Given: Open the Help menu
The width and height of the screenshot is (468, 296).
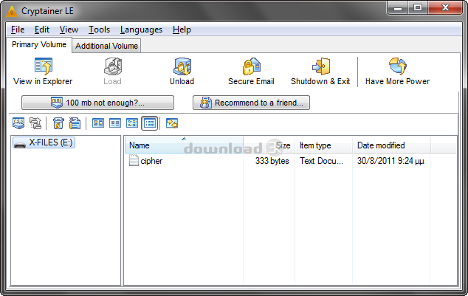Looking at the screenshot, I should (x=182, y=30).
